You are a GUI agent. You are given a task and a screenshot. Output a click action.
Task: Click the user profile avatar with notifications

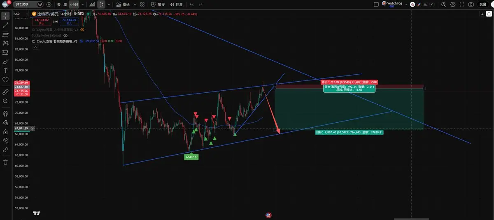[5, 4]
